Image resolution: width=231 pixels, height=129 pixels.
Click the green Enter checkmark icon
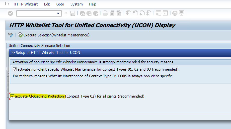10,13
